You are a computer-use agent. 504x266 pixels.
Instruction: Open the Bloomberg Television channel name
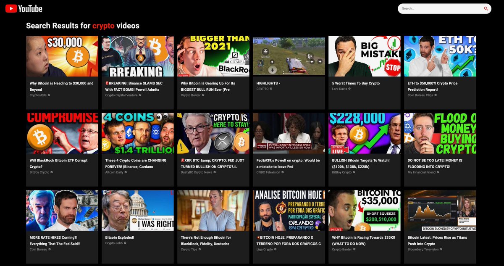[x=424, y=249]
